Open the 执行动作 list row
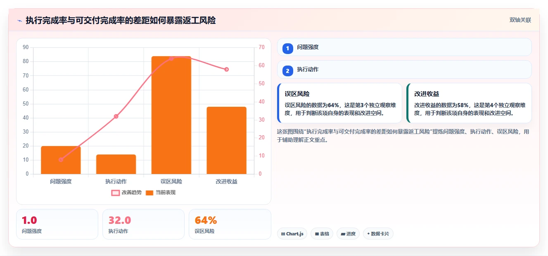This screenshot has width=548, height=256. [x=404, y=69]
